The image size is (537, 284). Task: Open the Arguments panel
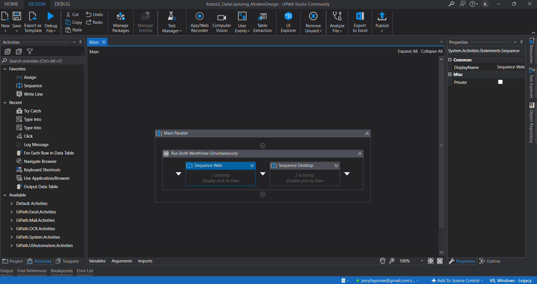[122, 261]
